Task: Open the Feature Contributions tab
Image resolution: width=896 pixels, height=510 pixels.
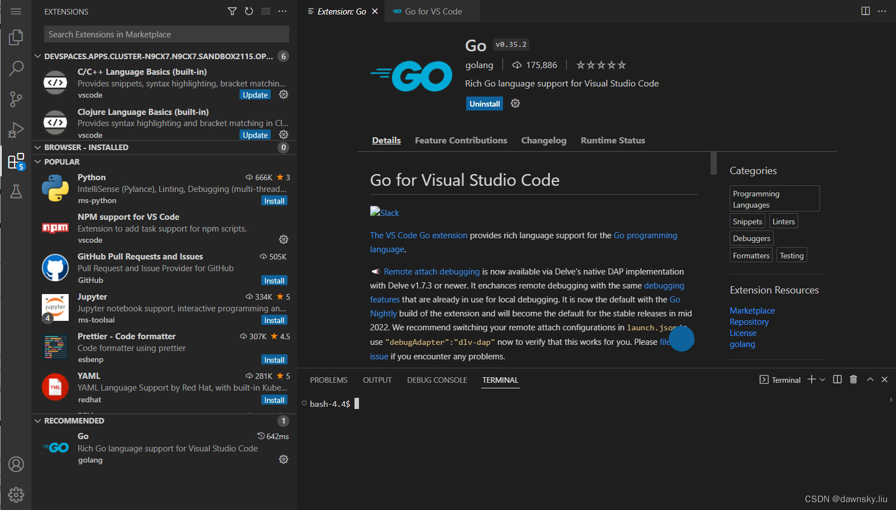Action: pos(461,141)
